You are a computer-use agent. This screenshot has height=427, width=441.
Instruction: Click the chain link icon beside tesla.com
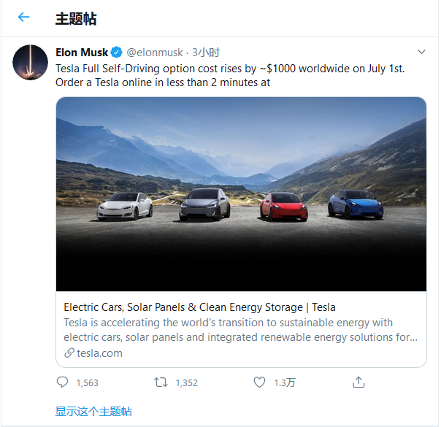69,353
